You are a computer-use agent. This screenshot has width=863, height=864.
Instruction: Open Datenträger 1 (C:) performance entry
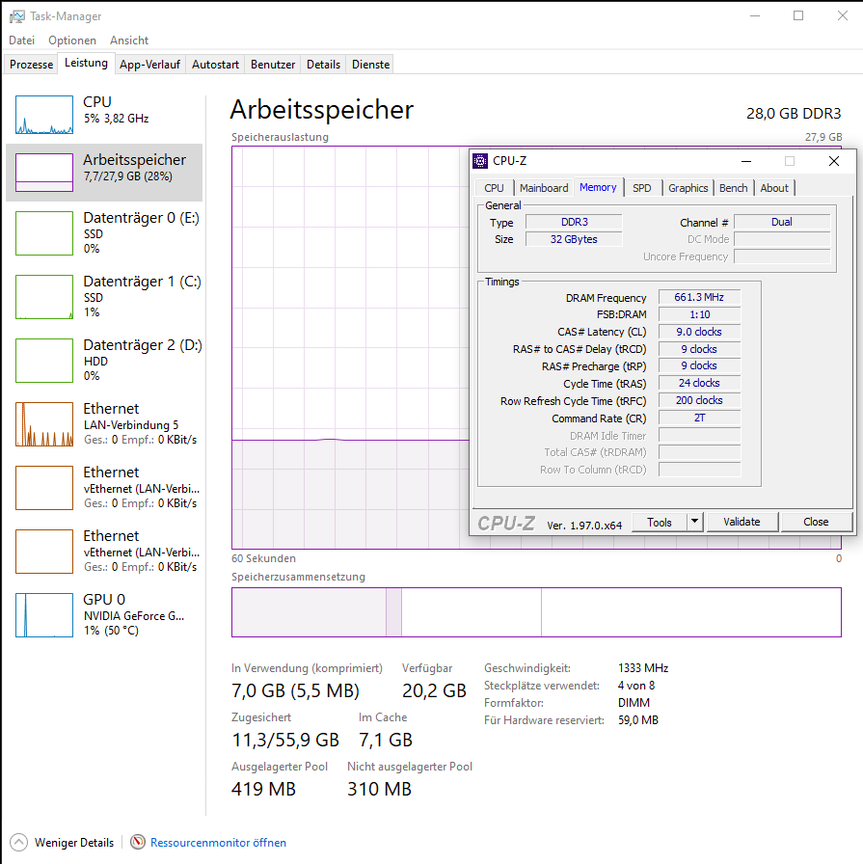coord(104,297)
